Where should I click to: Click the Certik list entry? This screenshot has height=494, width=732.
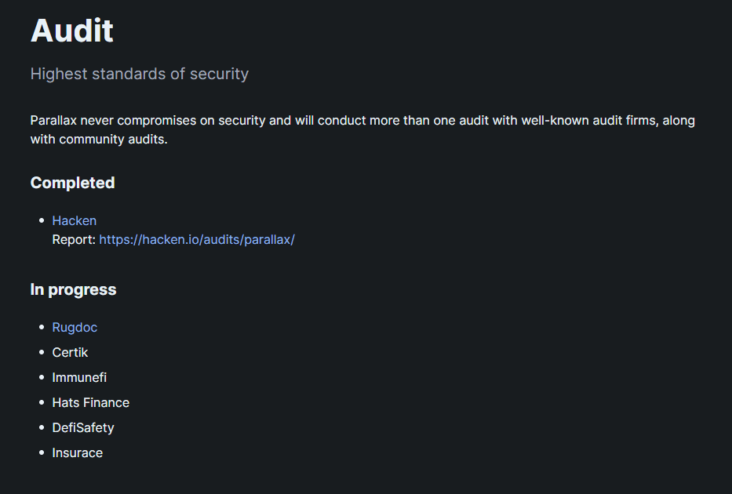(x=70, y=352)
